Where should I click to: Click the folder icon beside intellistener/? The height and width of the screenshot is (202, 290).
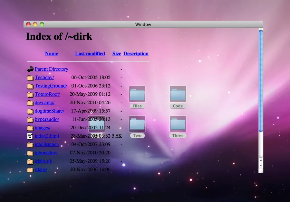30,145
